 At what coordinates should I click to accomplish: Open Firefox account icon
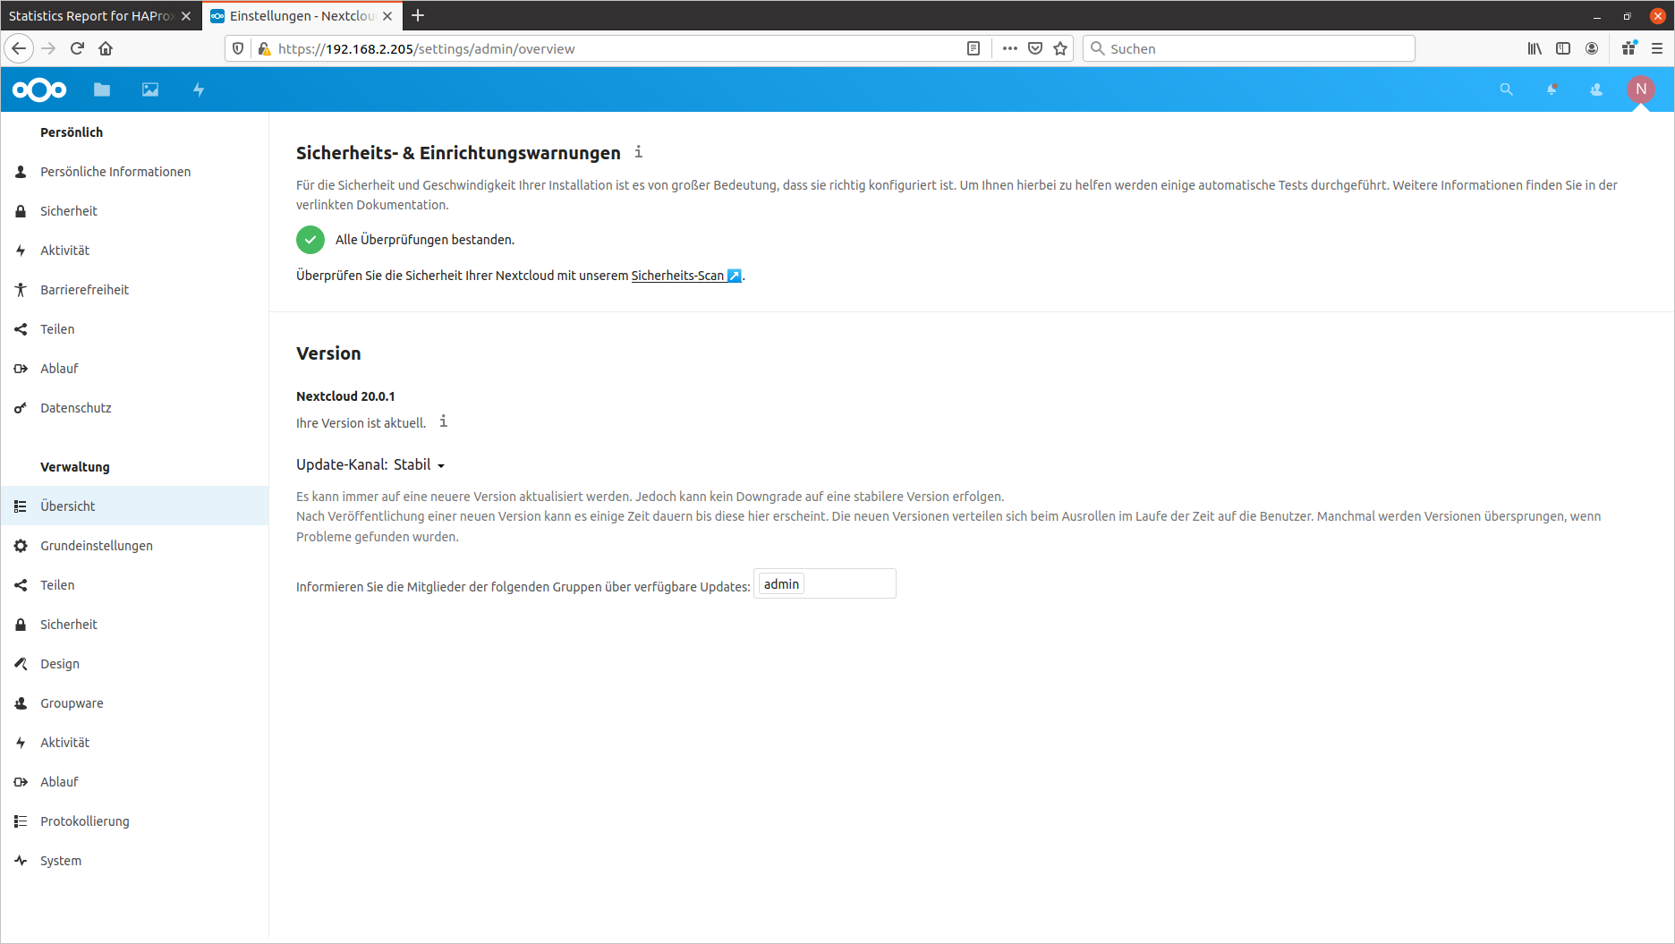[1592, 48]
